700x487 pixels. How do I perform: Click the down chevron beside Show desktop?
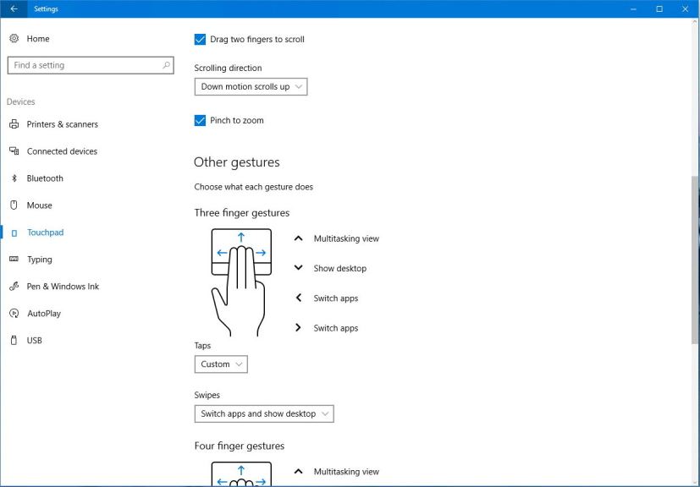tap(298, 268)
